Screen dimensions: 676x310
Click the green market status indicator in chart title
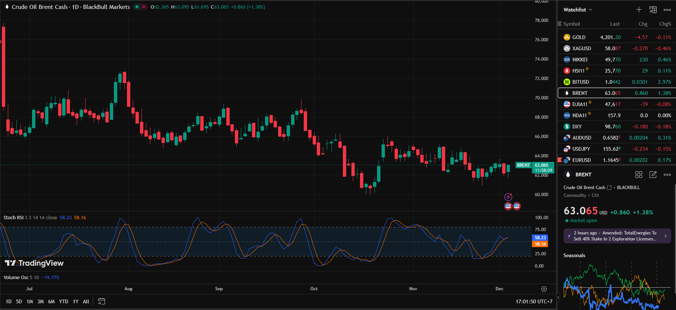pyautogui.click(x=137, y=7)
